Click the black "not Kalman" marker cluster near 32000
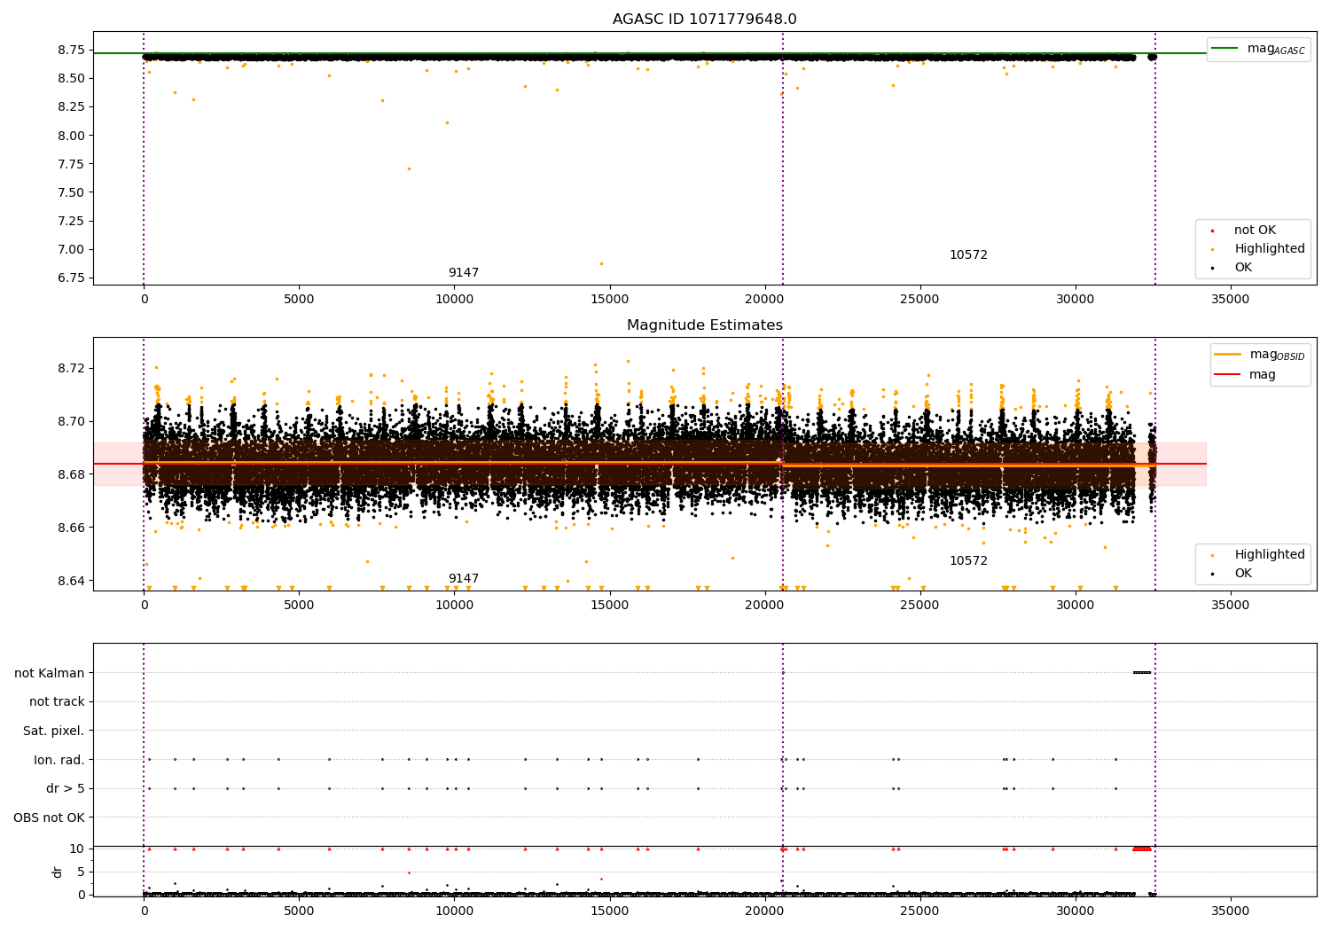Image resolution: width=1330 pixels, height=931 pixels. [1142, 672]
